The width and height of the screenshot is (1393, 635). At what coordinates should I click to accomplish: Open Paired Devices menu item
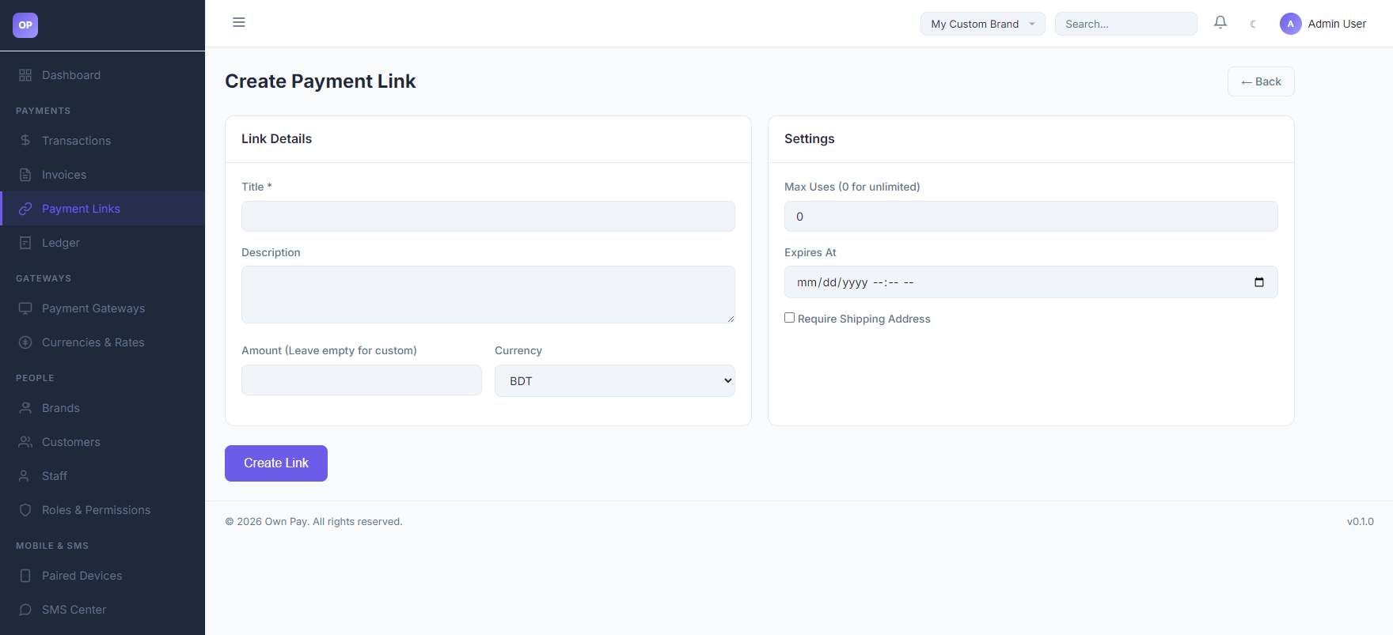(102, 576)
